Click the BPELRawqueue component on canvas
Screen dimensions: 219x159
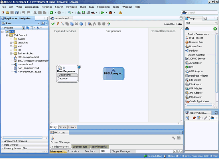(113, 74)
